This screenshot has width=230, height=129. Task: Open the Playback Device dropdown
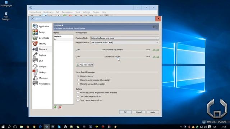125,42
